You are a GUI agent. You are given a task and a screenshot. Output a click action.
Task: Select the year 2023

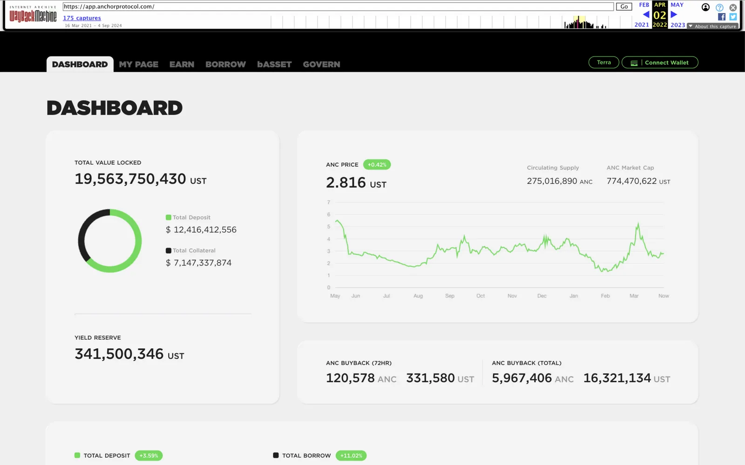(677, 25)
